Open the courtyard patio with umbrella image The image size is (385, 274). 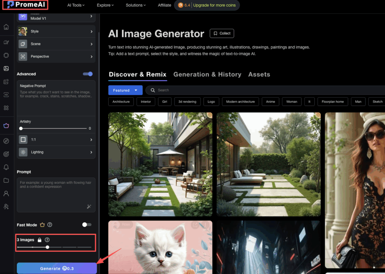(160, 164)
